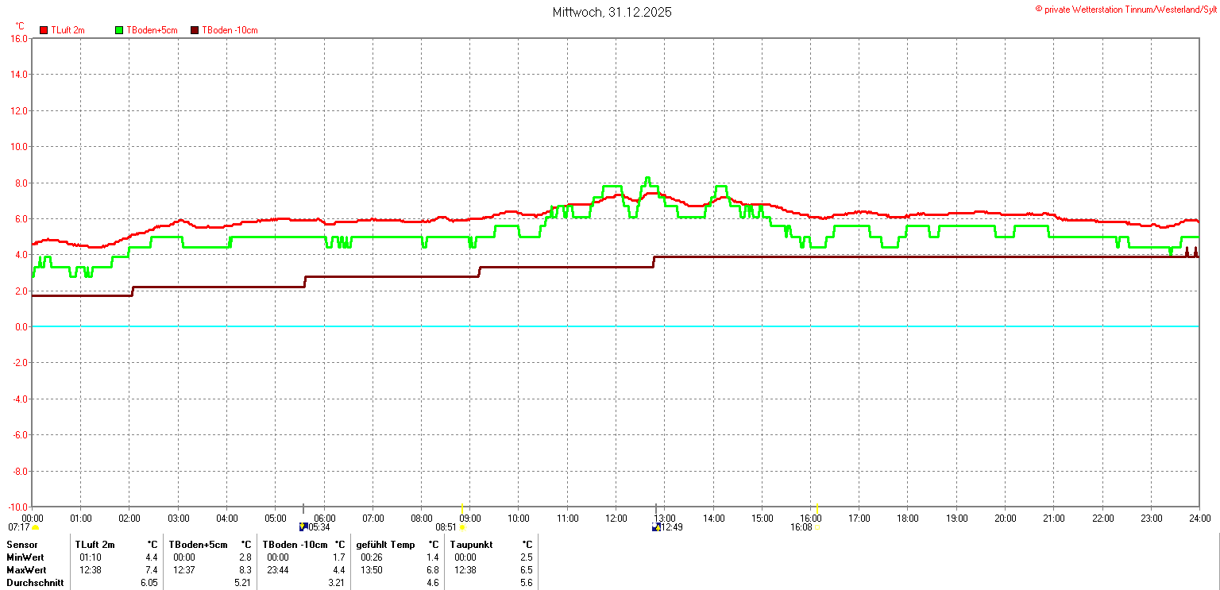
Task: Click the dark red TBoden -10cm legend swatch
Action: tap(195, 30)
